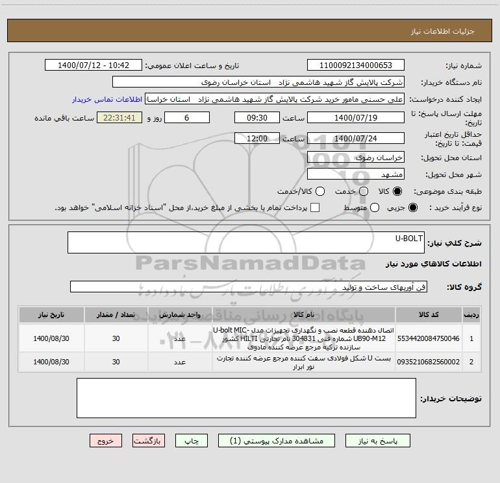Click the deadline time field 09:30
Screen dimensions: 500x483
[257, 117]
